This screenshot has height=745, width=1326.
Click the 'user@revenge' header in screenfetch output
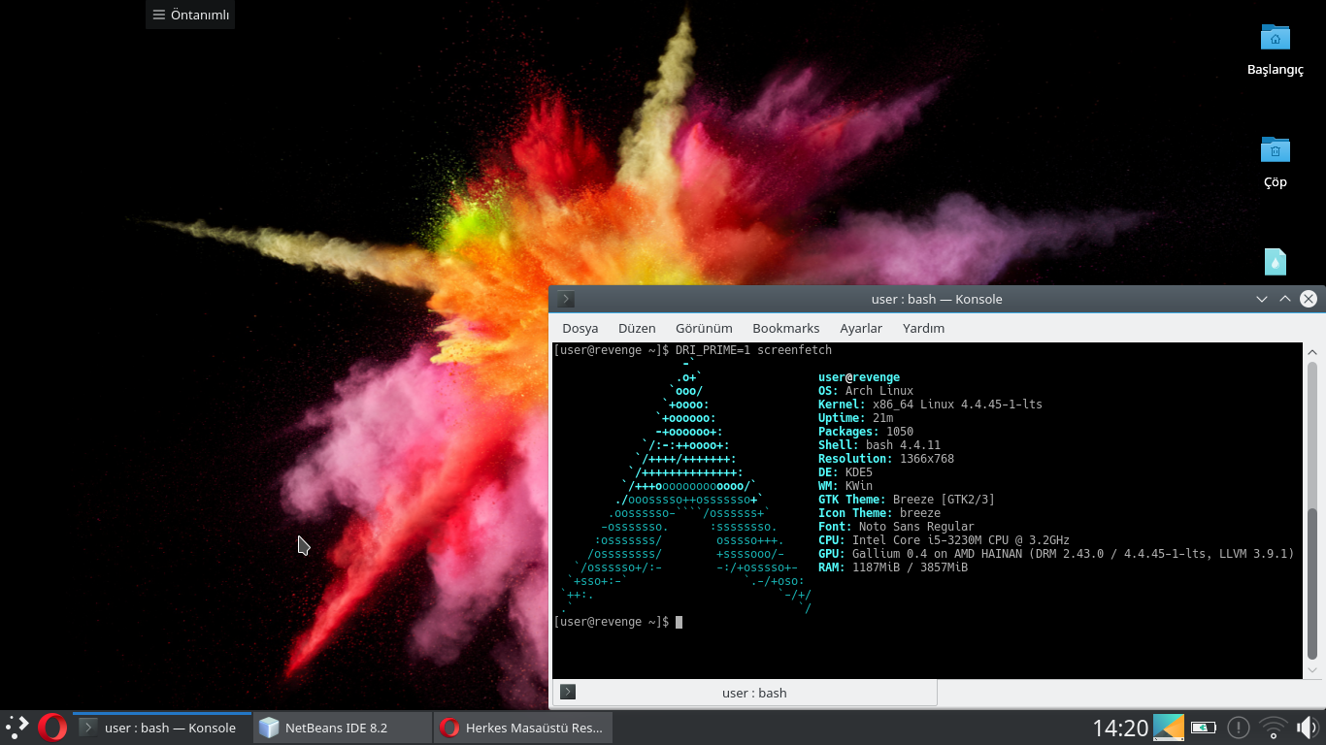point(859,377)
